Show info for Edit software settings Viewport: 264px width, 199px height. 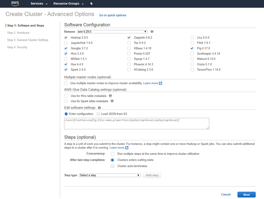coord(99,108)
